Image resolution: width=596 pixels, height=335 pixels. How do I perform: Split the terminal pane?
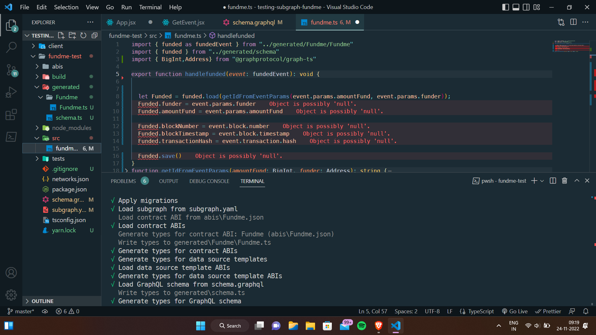[x=553, y=181]
